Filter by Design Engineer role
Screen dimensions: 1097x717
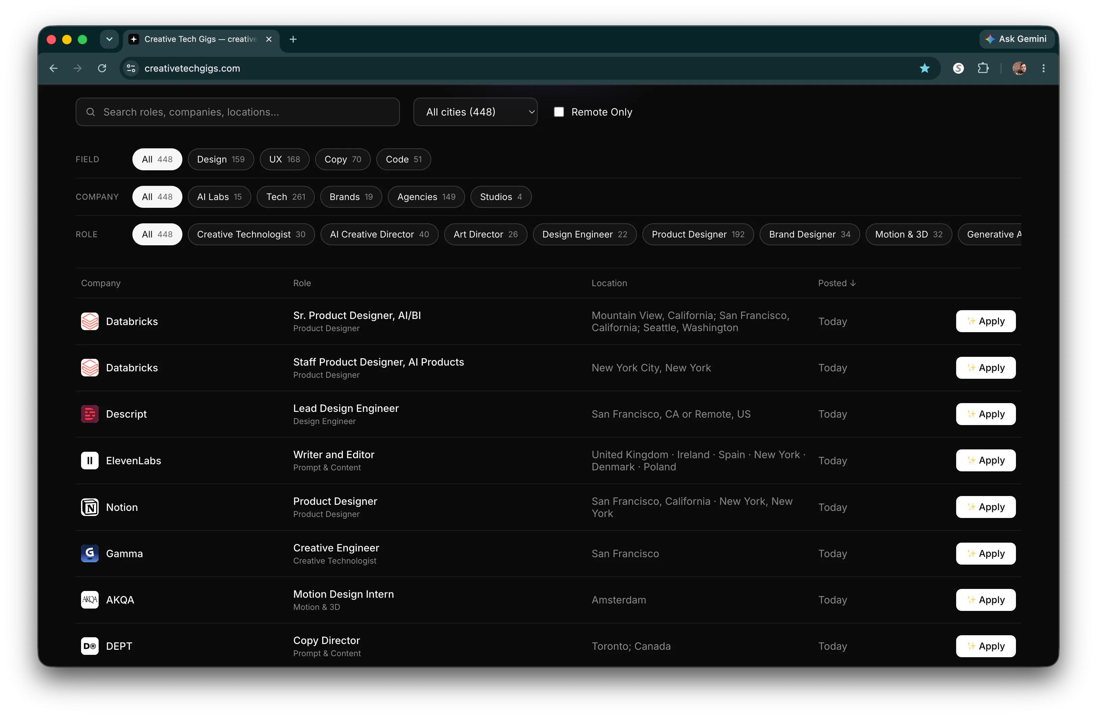(x=585, y=234)
